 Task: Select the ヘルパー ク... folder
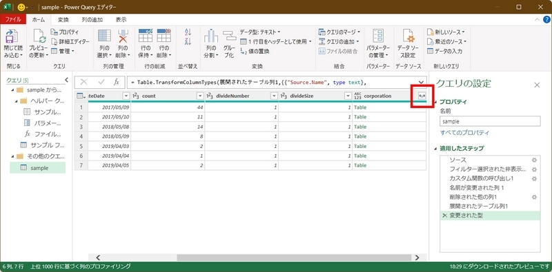[x=41, y=101]
